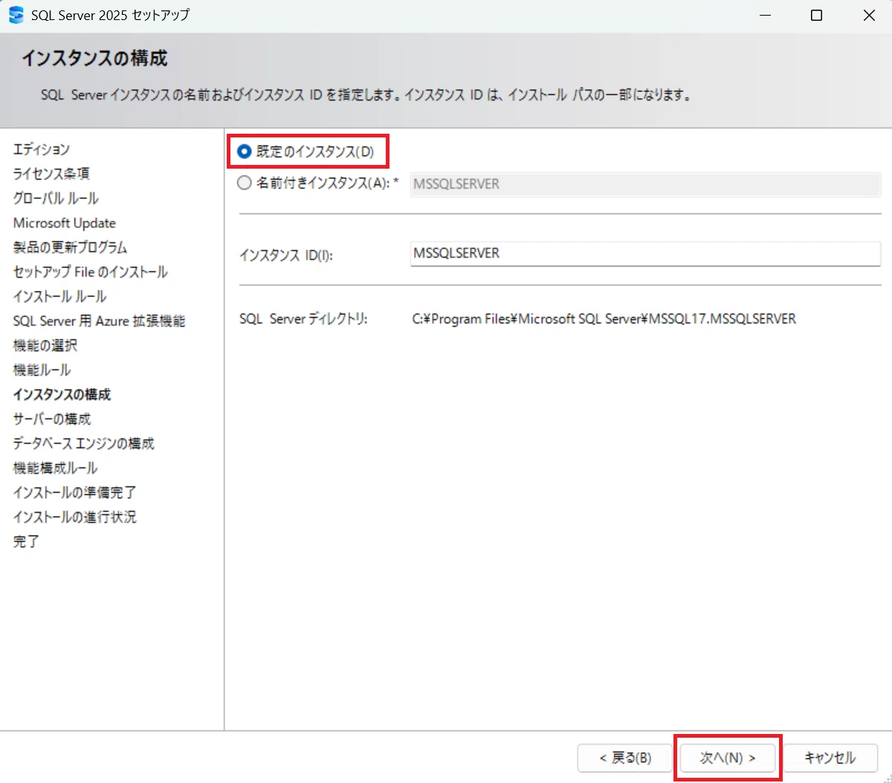Select the インストール ルール step

pyautogui.click(x=59, y=296)
